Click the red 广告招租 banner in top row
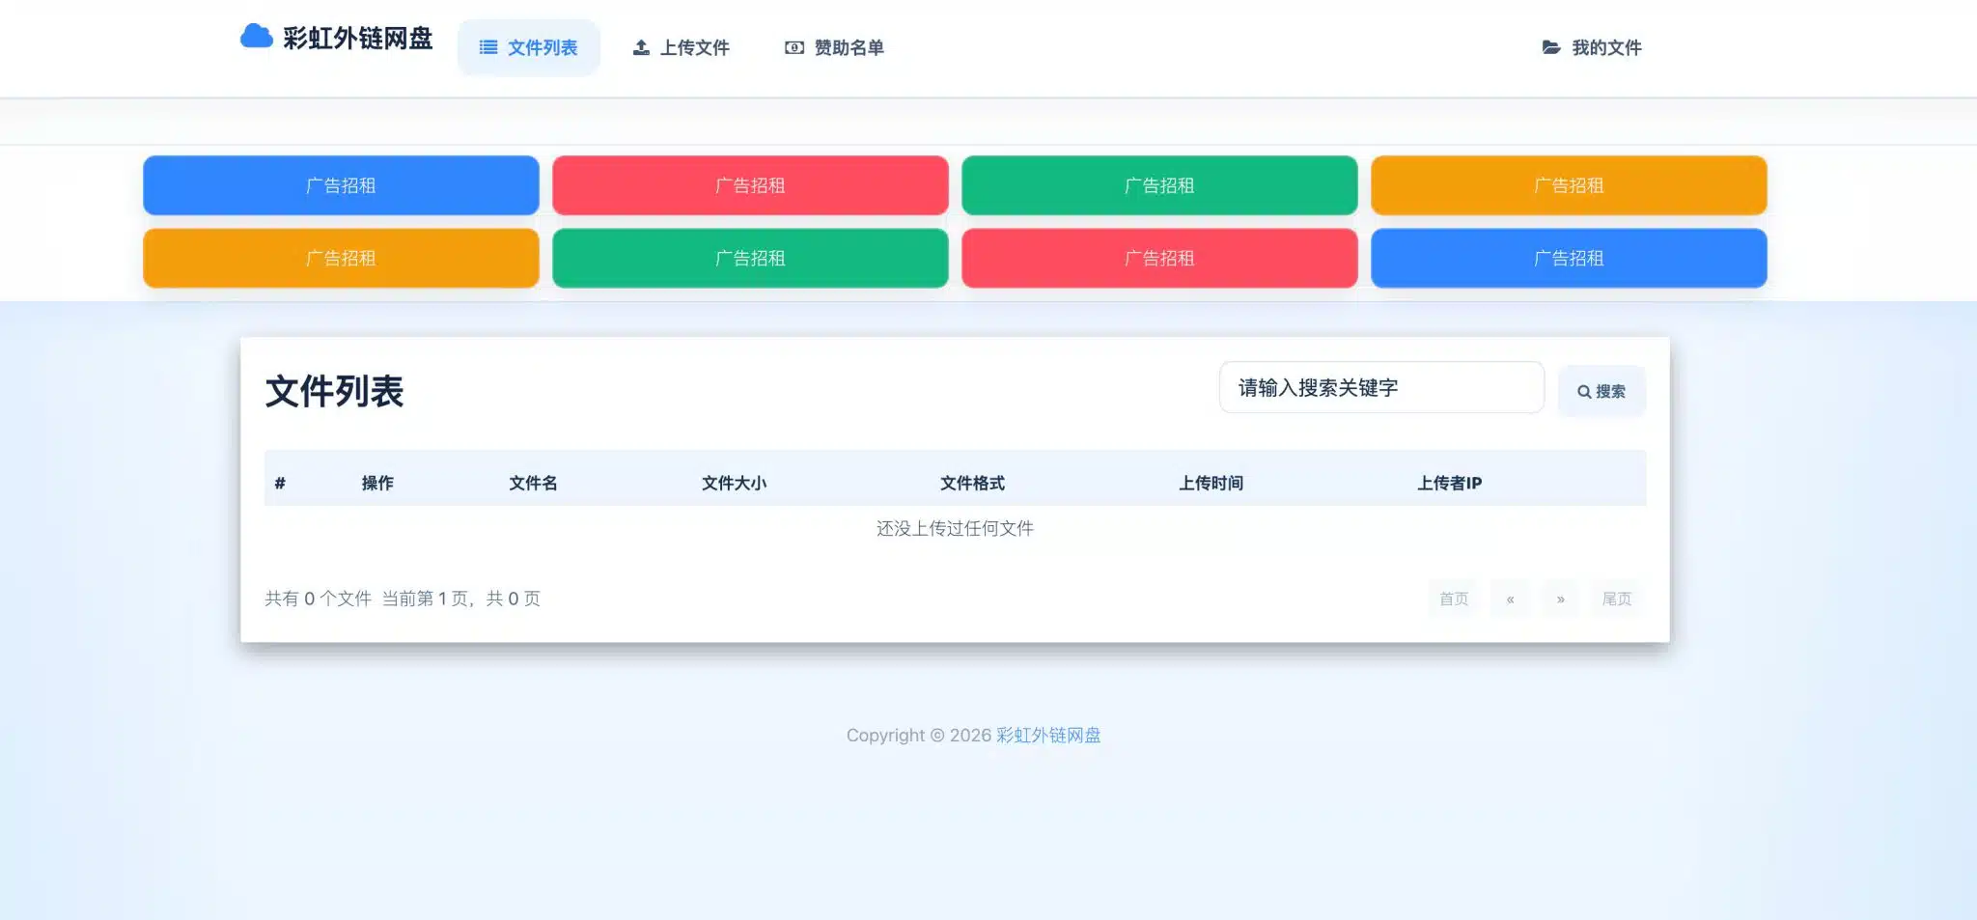 coord(750,185)
